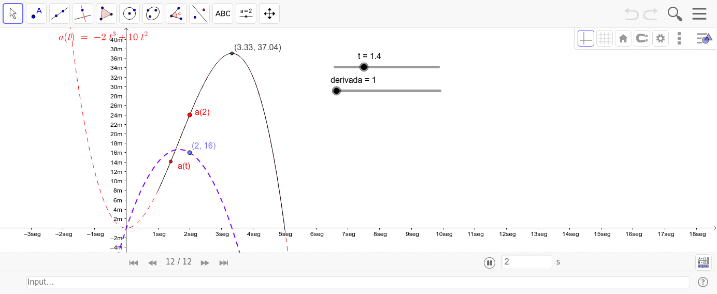This screenshot has width=717, height=294.
Task: Select the Line through two points tool
Action: 60,13
